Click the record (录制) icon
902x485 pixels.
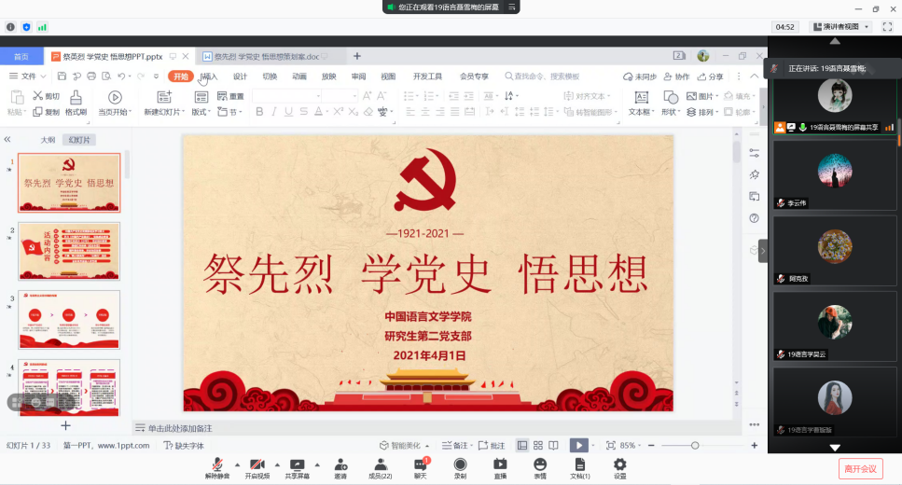pyautogui.click(x=460, y=464)
